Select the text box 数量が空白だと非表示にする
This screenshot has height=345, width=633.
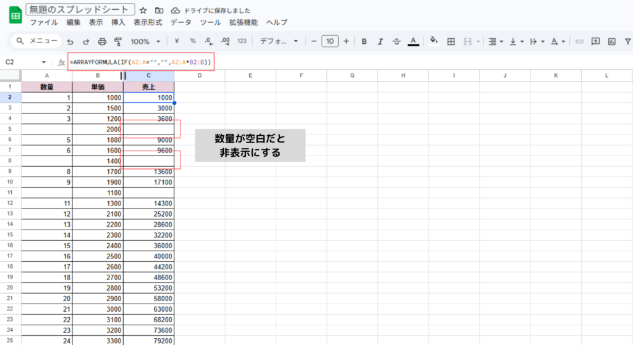pos(250,146)
